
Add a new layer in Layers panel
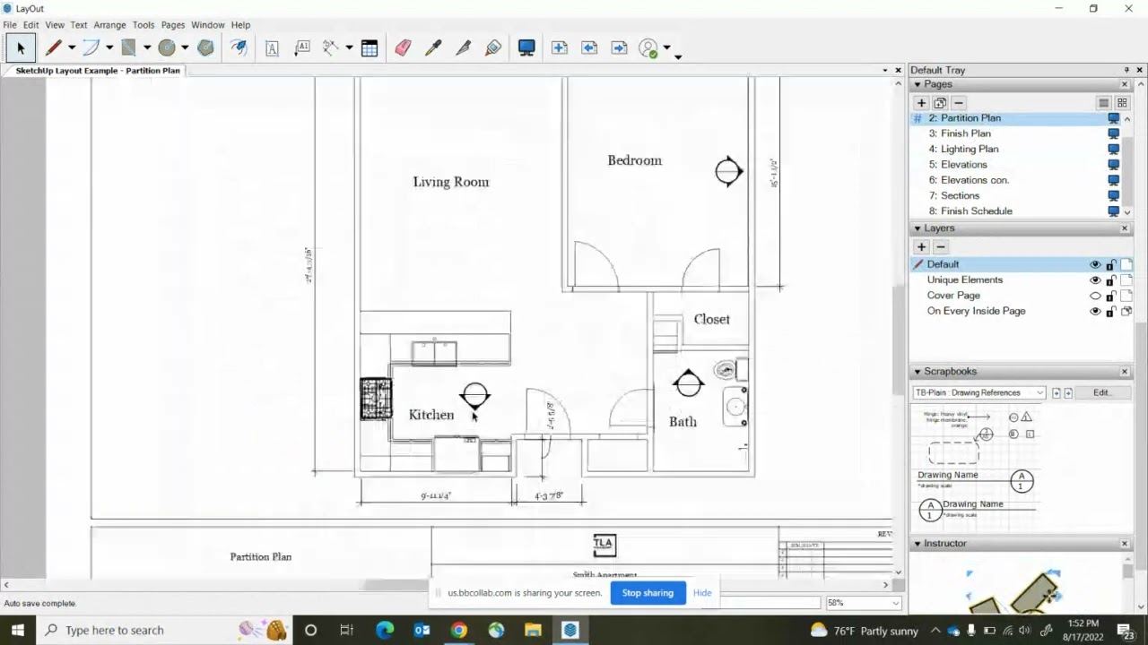[x=921, y=246]
